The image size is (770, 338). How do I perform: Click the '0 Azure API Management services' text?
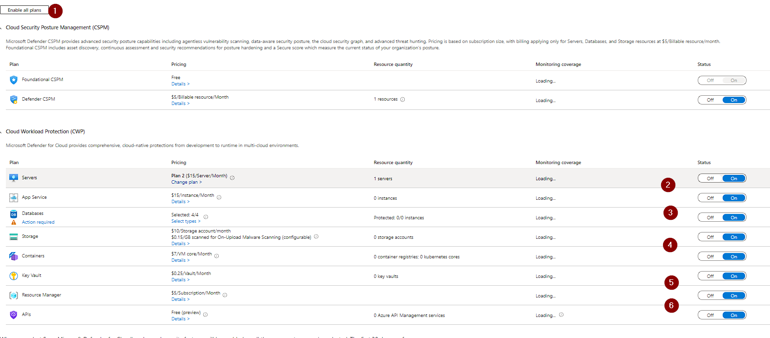pyautogui.click(x=410, y=316)
